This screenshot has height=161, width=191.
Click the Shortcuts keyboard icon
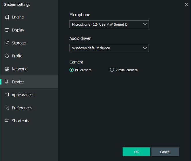[x=7, y=121]
